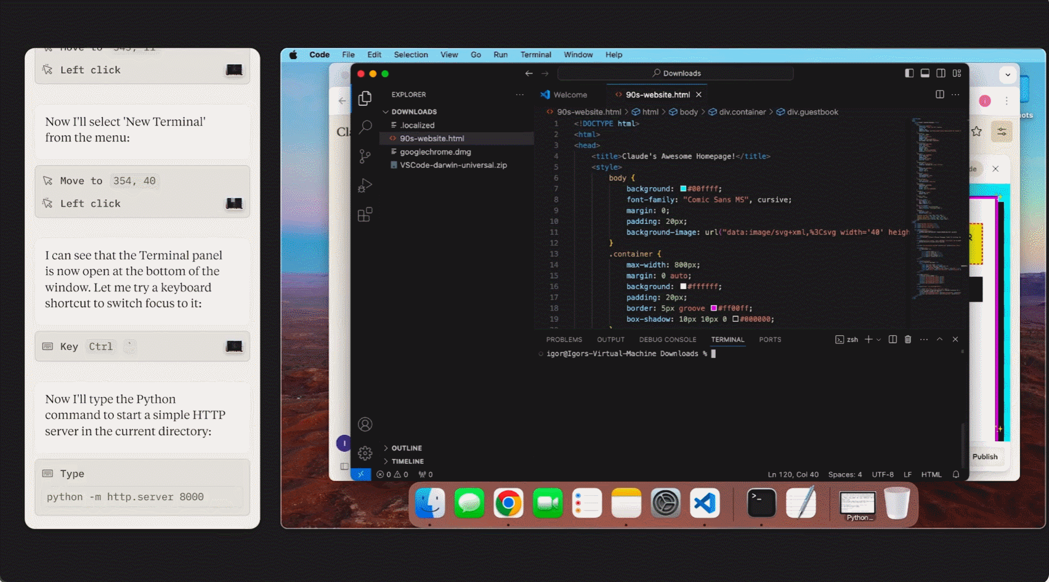Open System Settings from the Dock
Viewport: 1049px width, 582px height.
click(666, 503)
